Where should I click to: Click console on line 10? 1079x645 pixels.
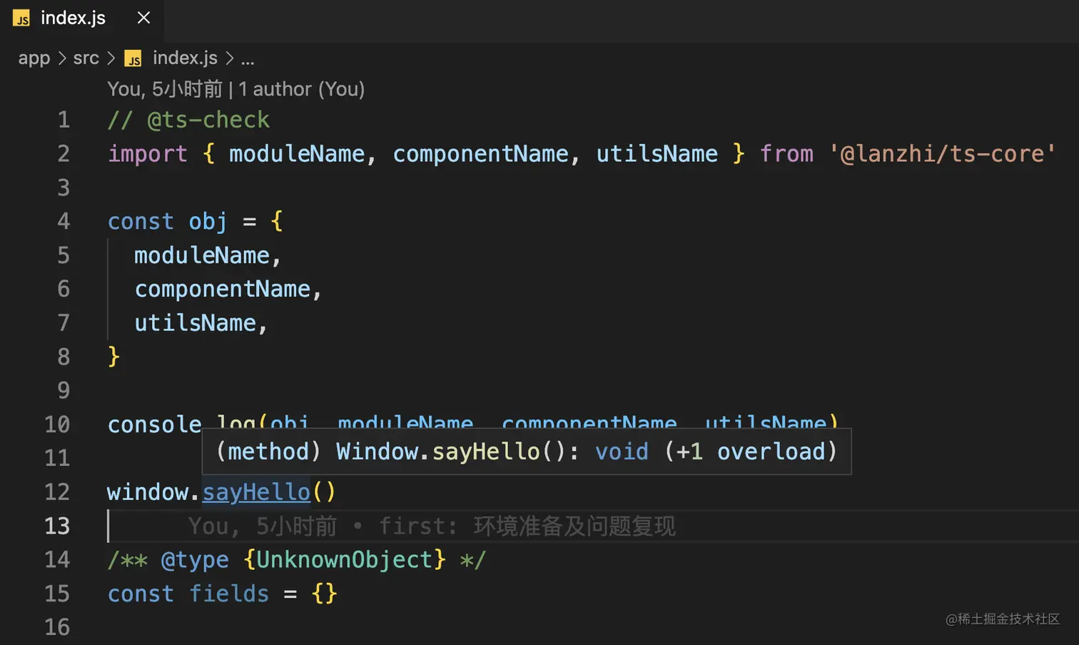click(x=155, y=425)
